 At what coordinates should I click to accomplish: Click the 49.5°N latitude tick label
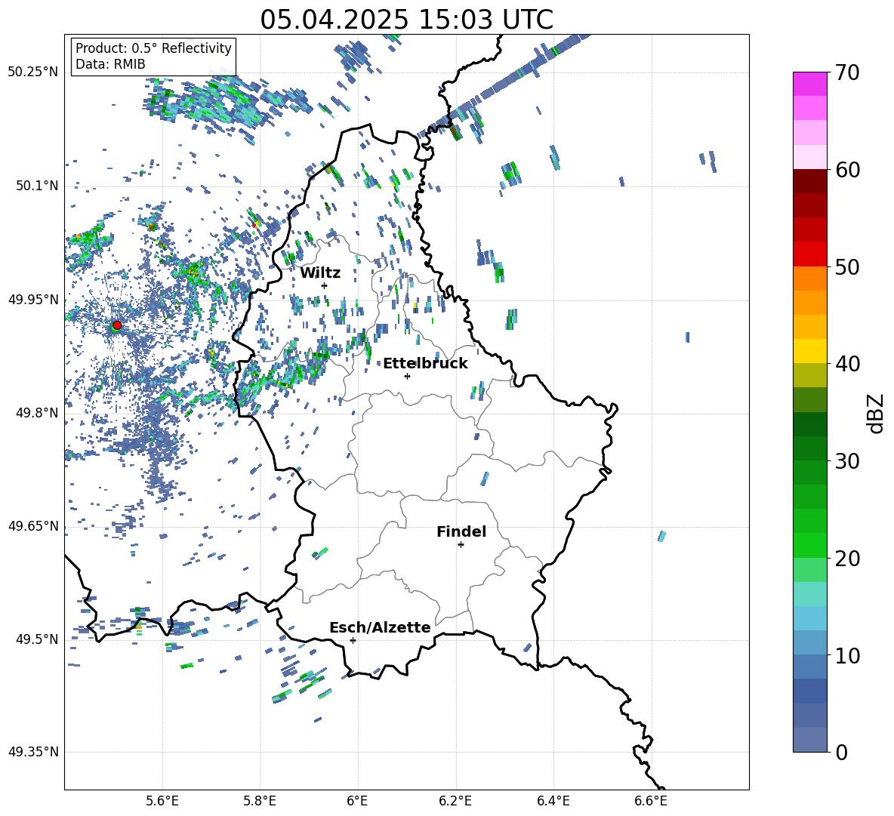[x=36, y=639]
